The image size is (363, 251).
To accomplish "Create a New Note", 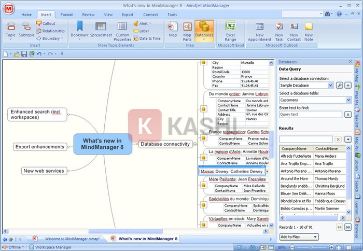I will (309, 32).
